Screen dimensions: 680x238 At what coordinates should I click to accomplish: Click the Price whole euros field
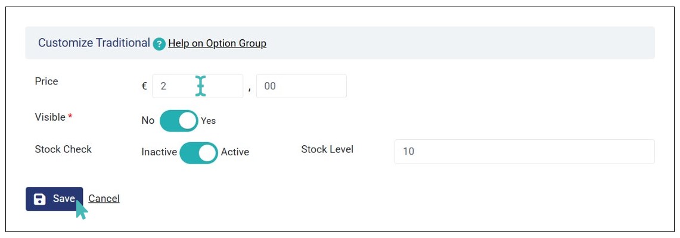(x=197, y=86)
